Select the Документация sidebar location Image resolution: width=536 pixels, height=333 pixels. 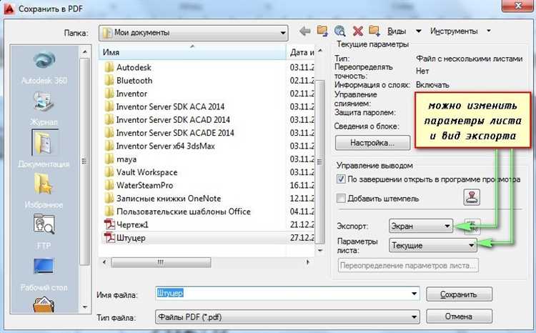point(44,149)
